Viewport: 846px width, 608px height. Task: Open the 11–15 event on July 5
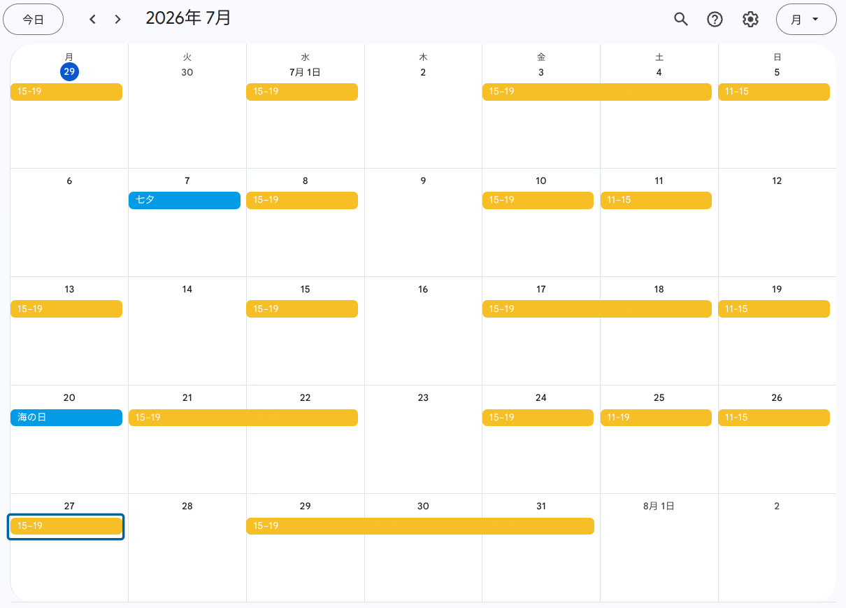click(774, 92)
